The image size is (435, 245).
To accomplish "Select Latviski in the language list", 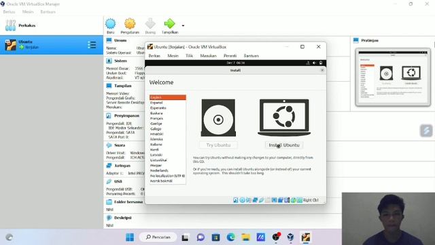I will (x=168, y=154).
